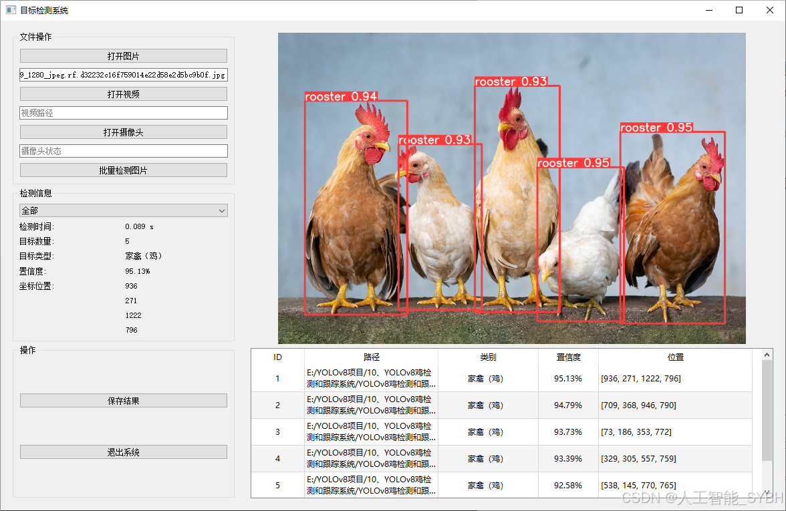Click the 位置 column header
The image size is (786, 511).
pyautogui.click(x=675, y=357)
